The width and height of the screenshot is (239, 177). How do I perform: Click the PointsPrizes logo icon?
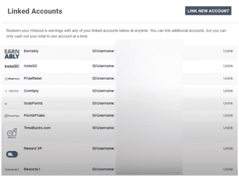pyautogui.click(x=12, y=116)
